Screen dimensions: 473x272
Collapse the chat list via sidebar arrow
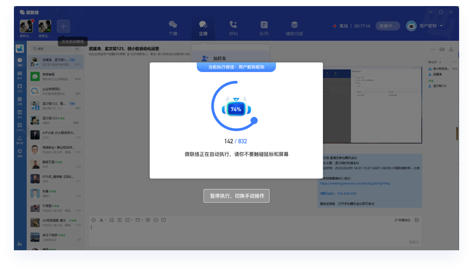click(x=25, y=132)
